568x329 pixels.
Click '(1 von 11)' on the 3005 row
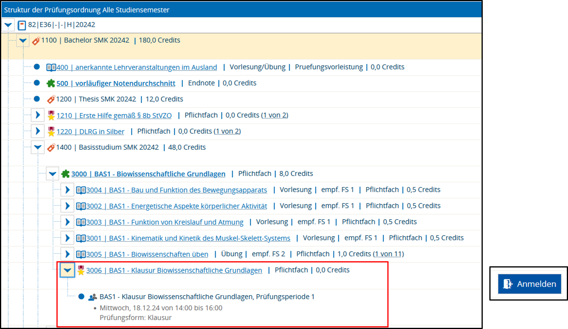389,254
